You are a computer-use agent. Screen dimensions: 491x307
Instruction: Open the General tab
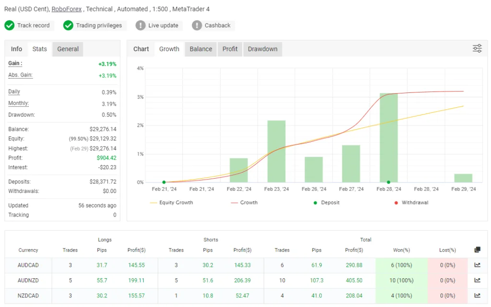point(67,48)
